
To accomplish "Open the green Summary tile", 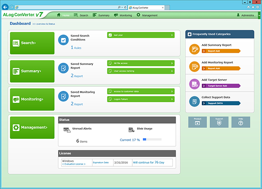I will point(32,71).
